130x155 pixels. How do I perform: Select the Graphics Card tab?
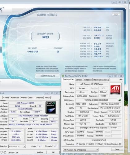[x=68, y=79]
